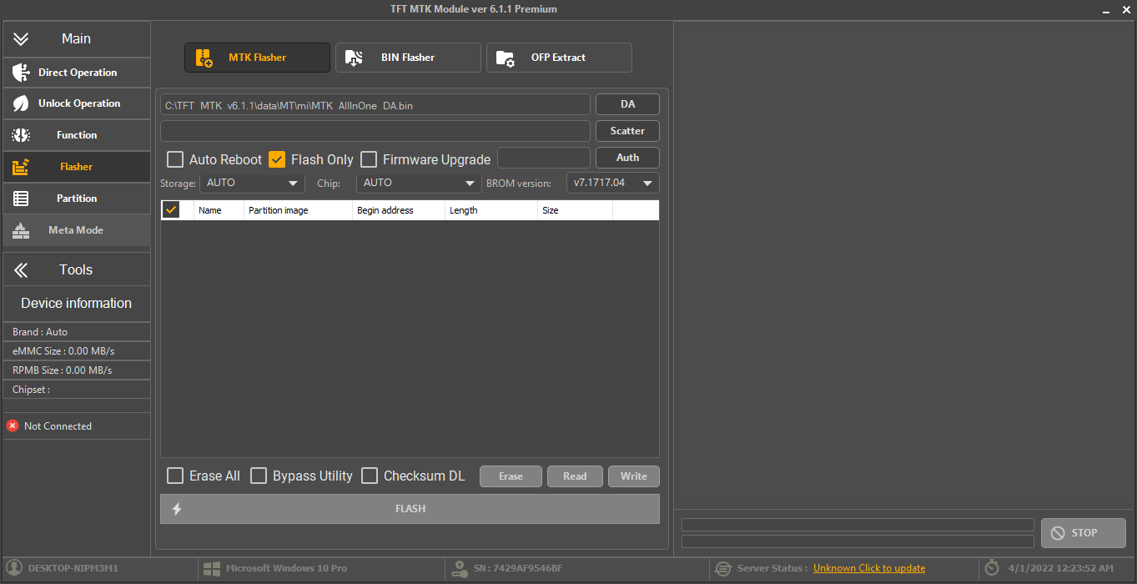Click the clock icon in status bar

992,568
